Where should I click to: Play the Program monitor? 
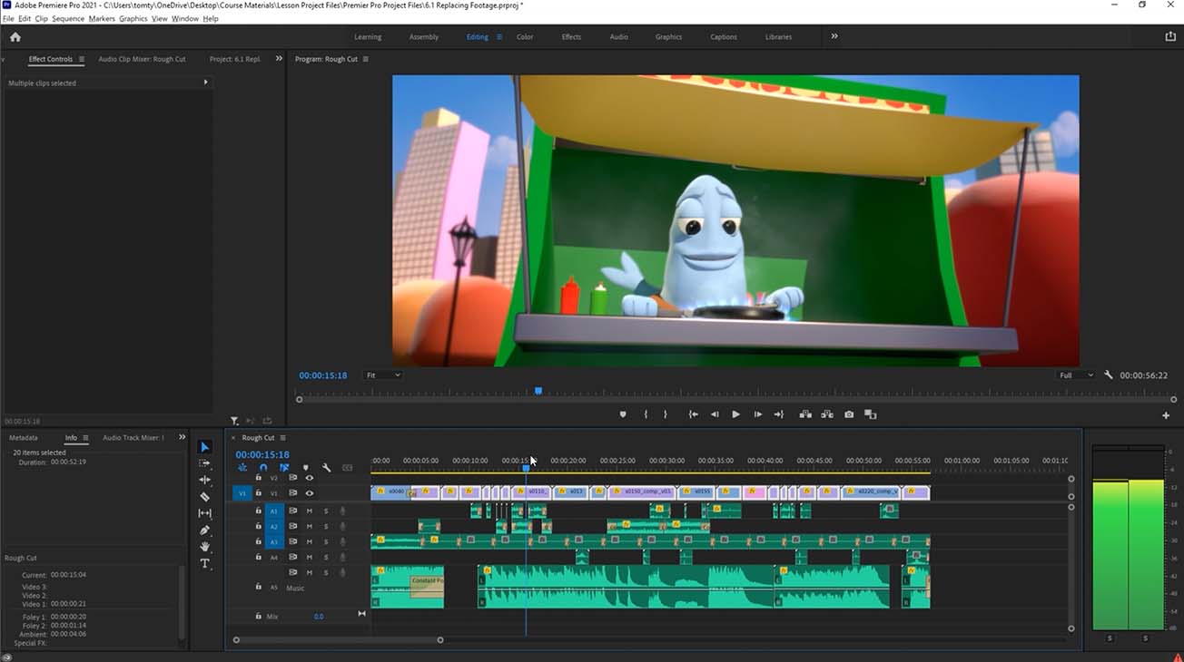coord(735,414)
